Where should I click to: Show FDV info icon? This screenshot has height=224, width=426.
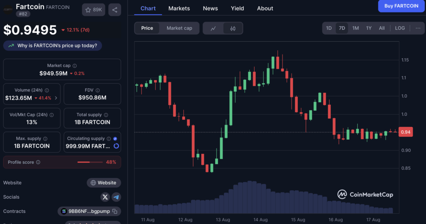pyautogui.click(x=97, y=90)
